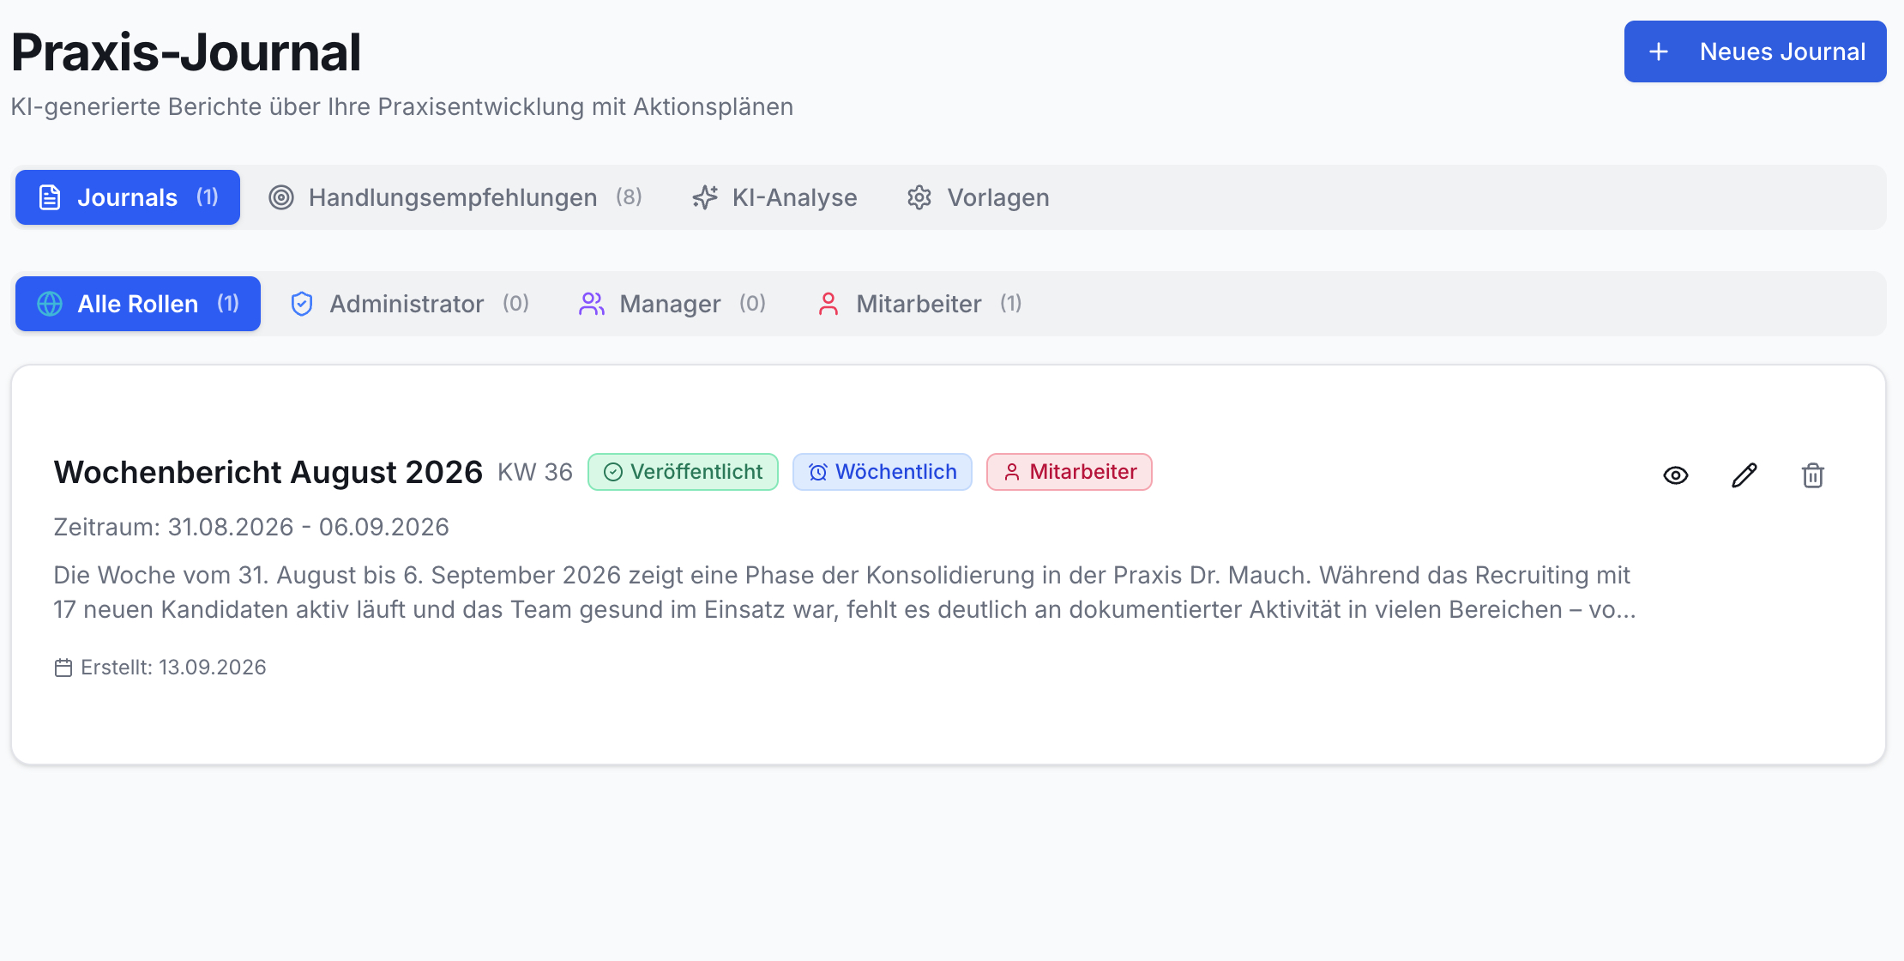
Task: Go to the Vorlagen tab
Action: point(979,197)
